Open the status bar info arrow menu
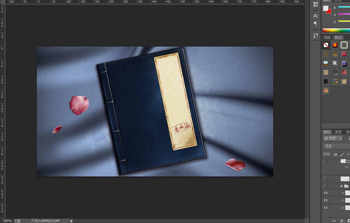The image size is (350, 223). coord(72,221)
